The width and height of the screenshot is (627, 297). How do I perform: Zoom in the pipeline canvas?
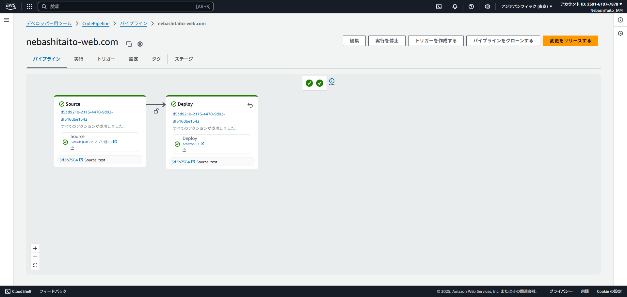coord(35,248)
